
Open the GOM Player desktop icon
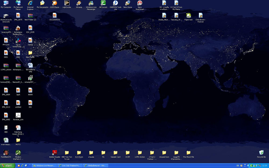coord(55,3)
